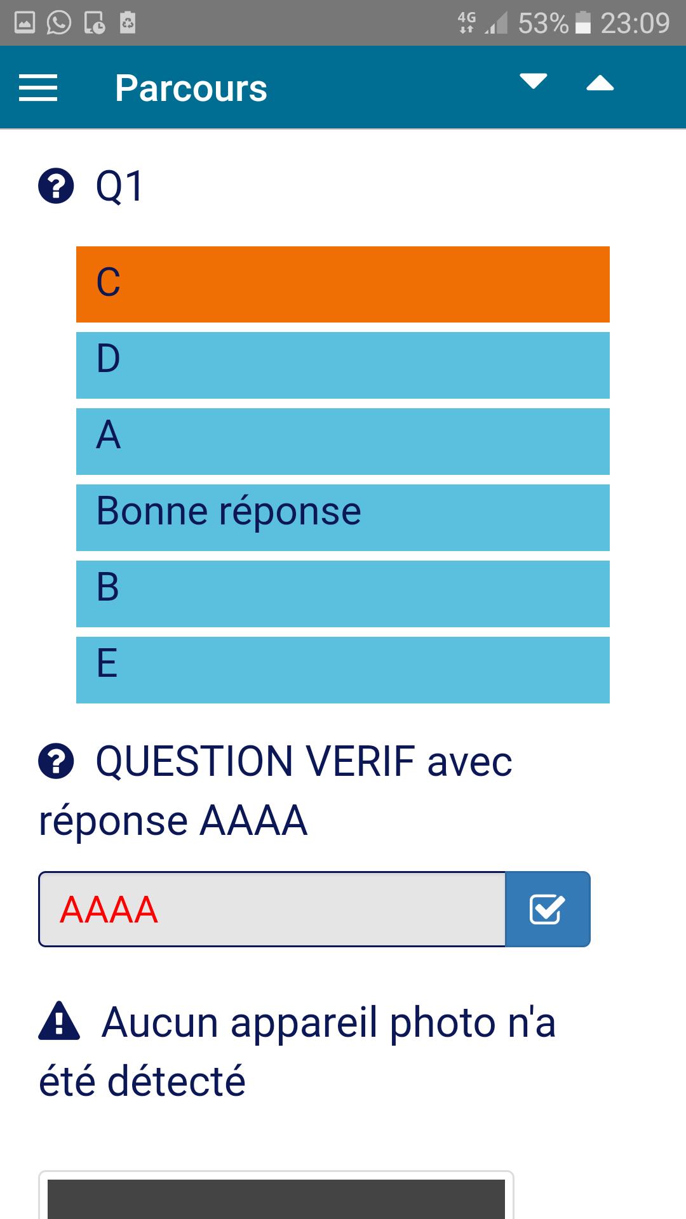This screenshot has width=686, height=1219.
Task: Select the "Bonne réponse" answer
Action: [x=343, y=517]
